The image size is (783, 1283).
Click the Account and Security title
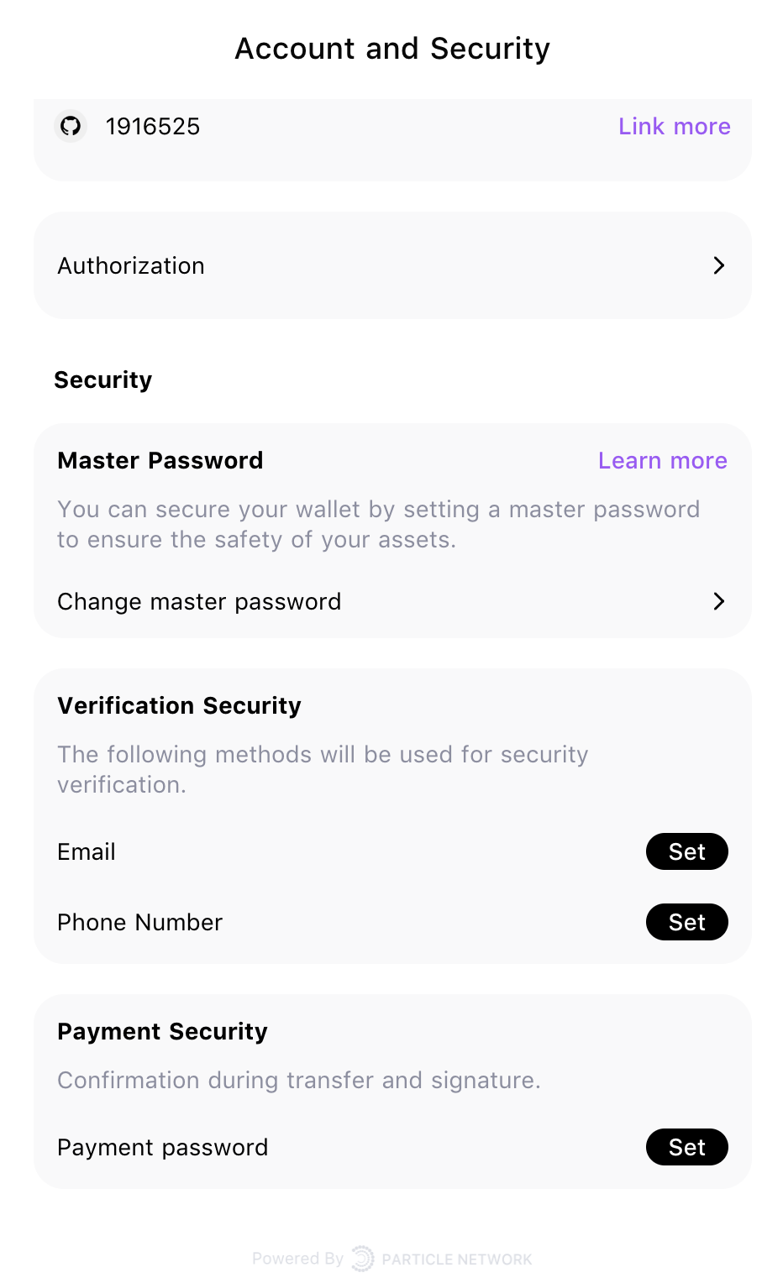coord(391,48)
